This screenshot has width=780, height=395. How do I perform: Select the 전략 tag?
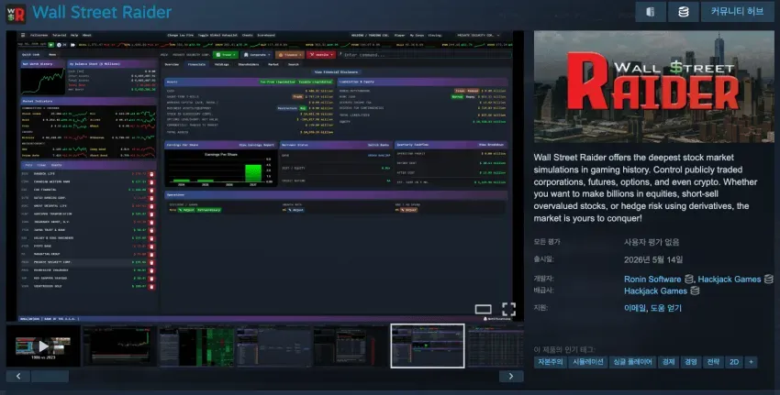point(713,362)
